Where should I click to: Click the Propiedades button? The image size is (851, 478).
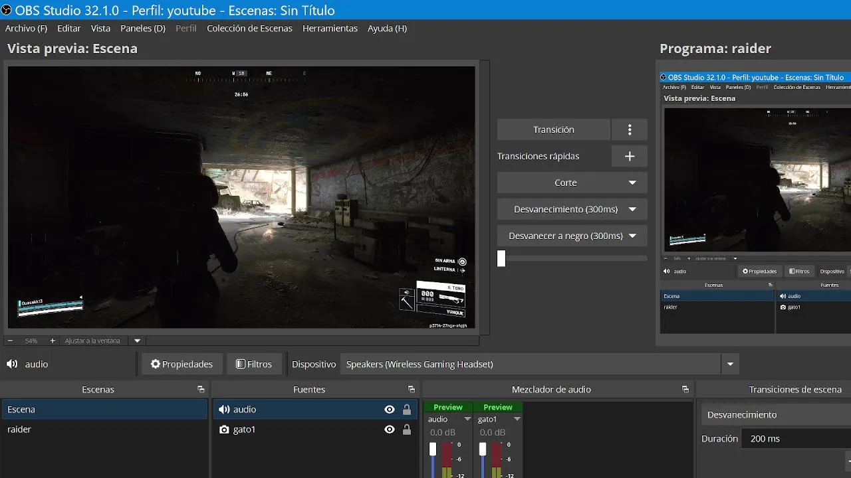[182, 364]
